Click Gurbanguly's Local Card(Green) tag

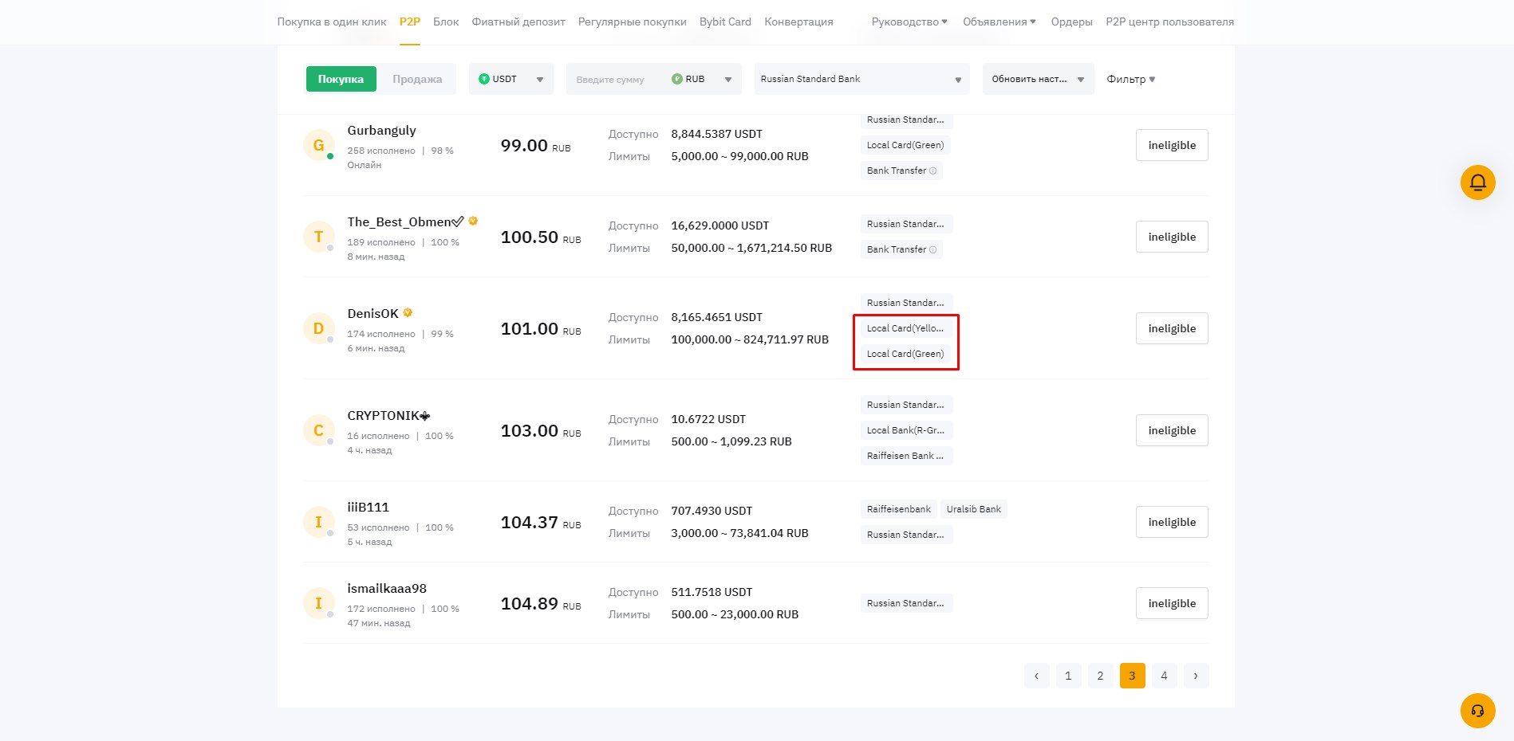pos(905,145)
